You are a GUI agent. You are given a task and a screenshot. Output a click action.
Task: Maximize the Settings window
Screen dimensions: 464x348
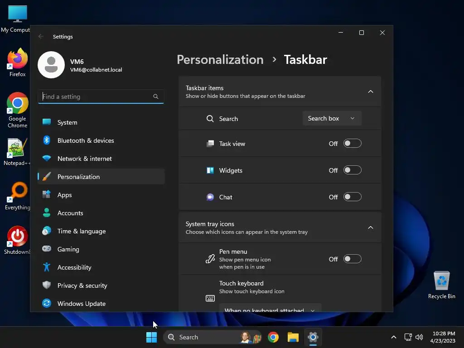coord(361,33)
